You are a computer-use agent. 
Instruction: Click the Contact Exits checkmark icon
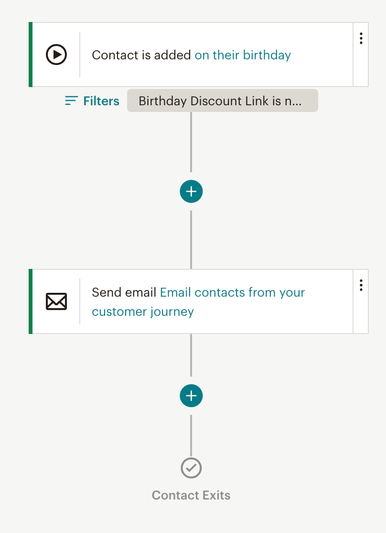pos(191,467)
